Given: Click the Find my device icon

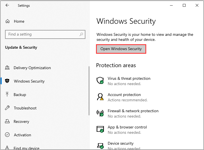Looking at the screenshot, I should click(x=7, y=148).
